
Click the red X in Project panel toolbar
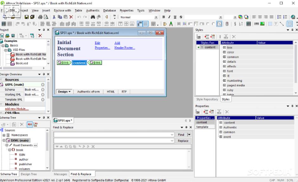40,36
